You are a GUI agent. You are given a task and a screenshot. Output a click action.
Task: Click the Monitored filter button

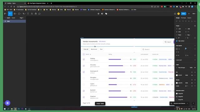[94, 49]
